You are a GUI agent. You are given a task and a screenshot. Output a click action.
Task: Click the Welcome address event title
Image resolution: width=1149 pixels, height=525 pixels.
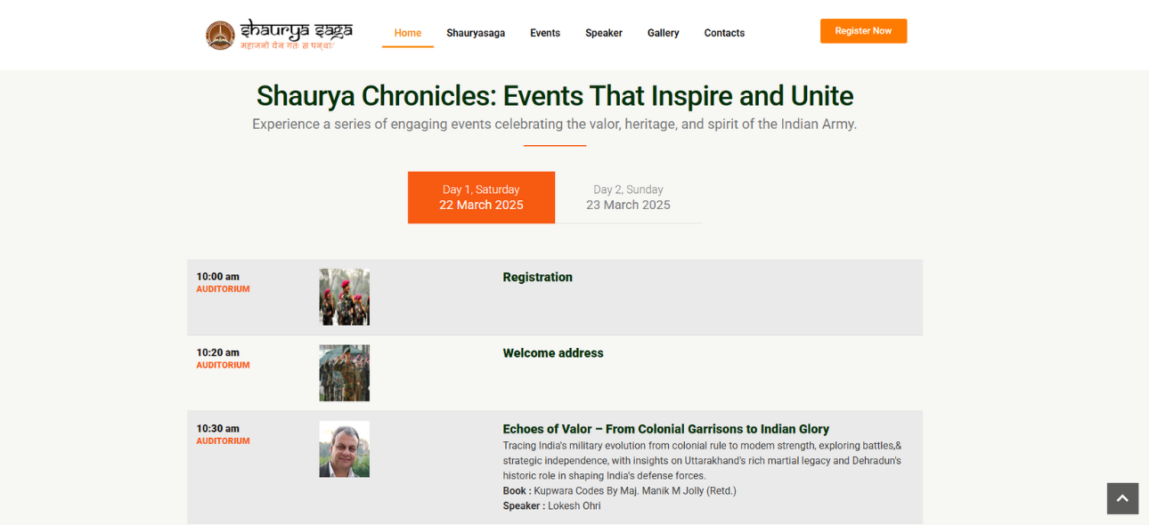coord(552,353)
